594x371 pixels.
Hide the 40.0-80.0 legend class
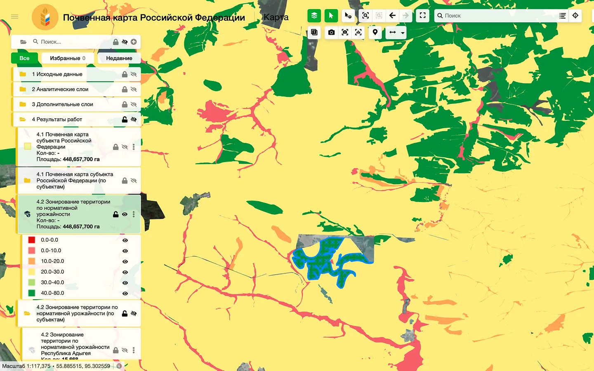click(x=125, y=294)
